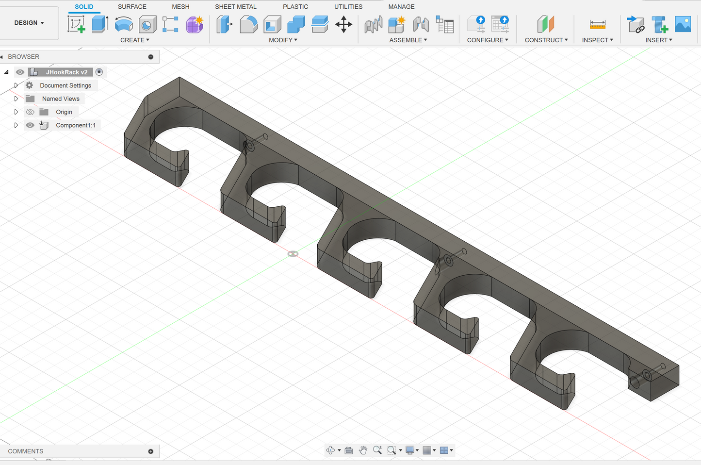Viewport: 701px width, 465px height.
Task: Select the Shell tool
Action: [x=272, y=24]
